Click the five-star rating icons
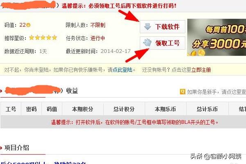The height and width of the screenshot is (164, 246). pos(43,38)
